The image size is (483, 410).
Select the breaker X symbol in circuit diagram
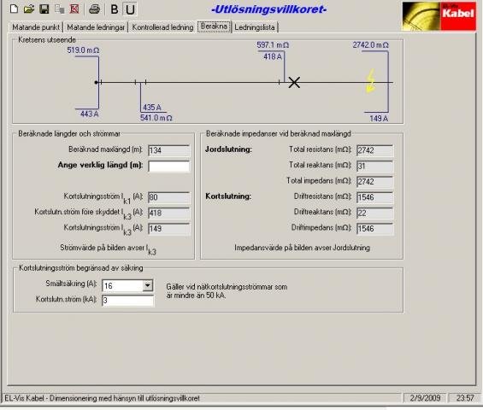click(x=294, y=82)
